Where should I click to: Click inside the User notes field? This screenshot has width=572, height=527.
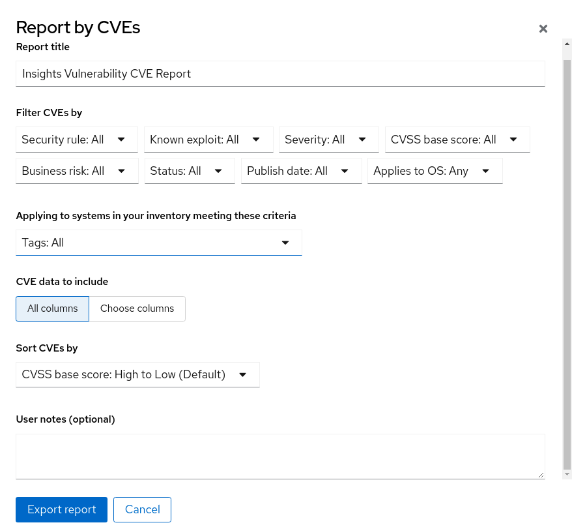(280, 455)
